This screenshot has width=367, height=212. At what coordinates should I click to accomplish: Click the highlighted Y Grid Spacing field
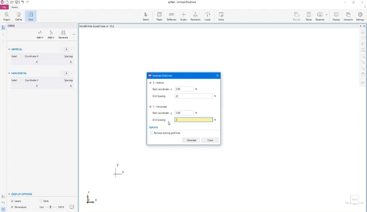pyautogui.click(x=194, y=120)
